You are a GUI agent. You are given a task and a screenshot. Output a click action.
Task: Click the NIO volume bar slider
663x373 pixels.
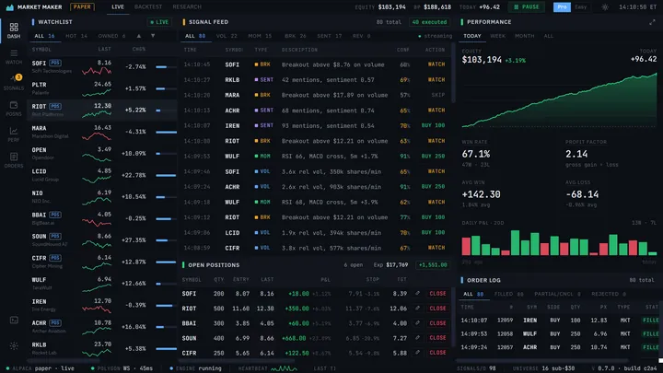pos(166,197)
